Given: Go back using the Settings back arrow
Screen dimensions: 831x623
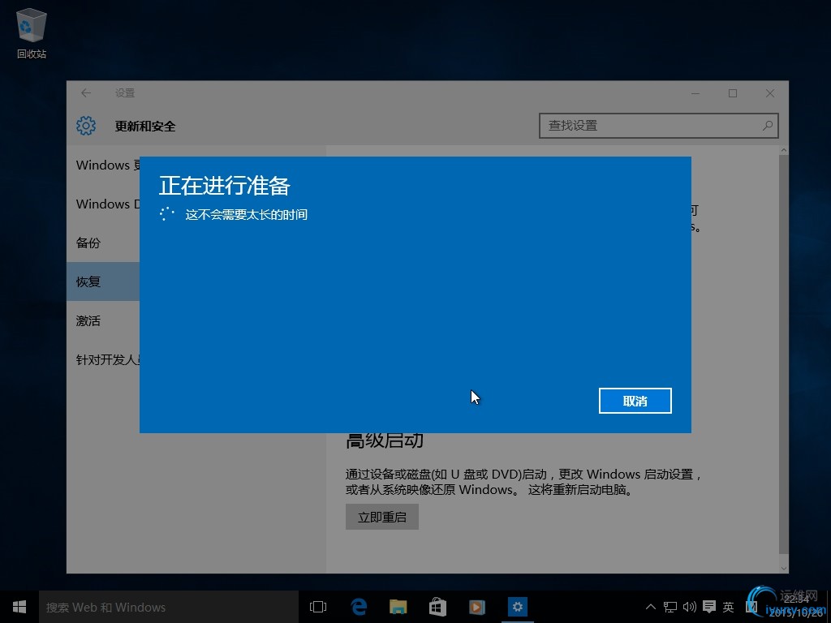Looking at the screenshot, I should [86, 93].
